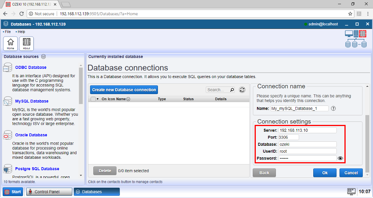Click the keyboard icon near the clock
This screenshot has height=198, width=373.
(x=351, y=192)
